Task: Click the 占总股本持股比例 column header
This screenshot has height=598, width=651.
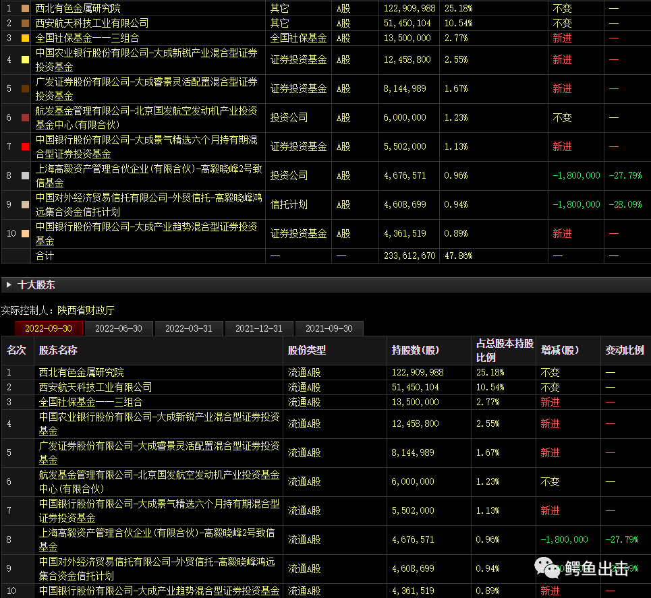Action: pyautogui.click(x=505, y=351)
